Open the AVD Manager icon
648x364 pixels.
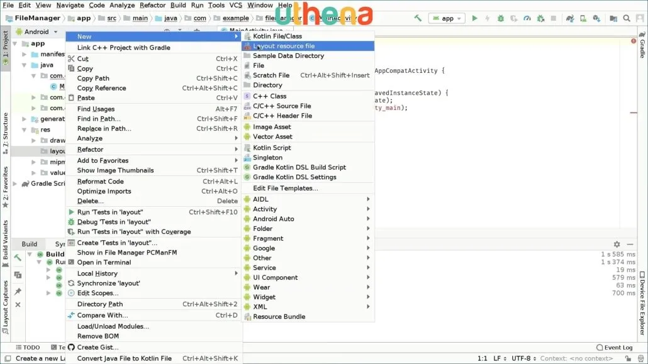583,18
